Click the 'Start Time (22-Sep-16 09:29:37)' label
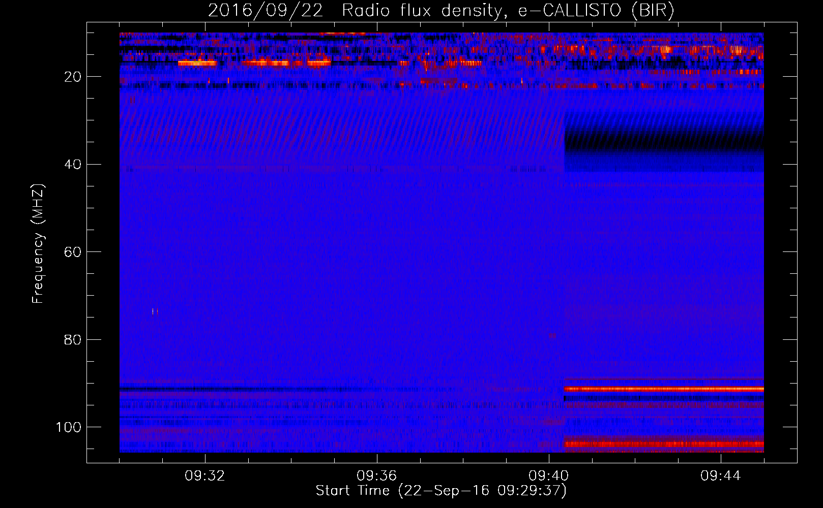This screenshot has height=508, width=823. click(441, 491)
